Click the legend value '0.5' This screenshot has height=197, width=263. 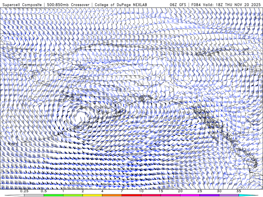44,191
